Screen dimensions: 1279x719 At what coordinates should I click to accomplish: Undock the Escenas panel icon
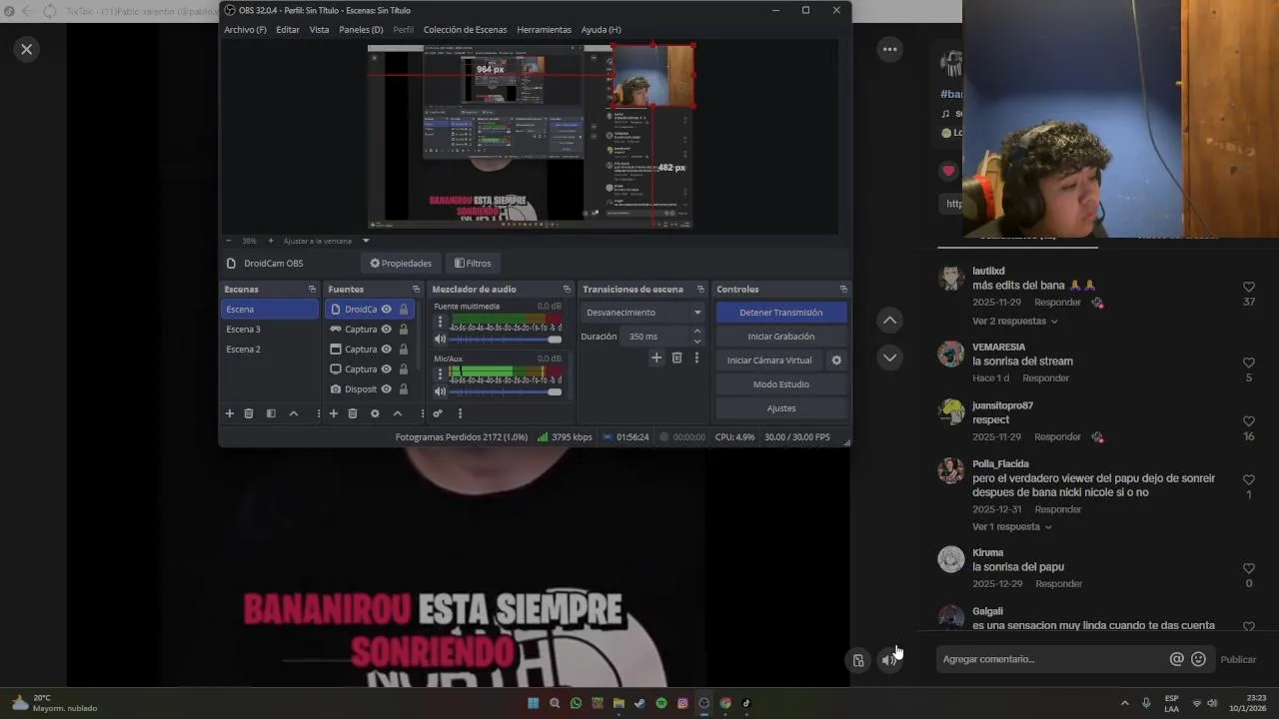tap(312, 290)
